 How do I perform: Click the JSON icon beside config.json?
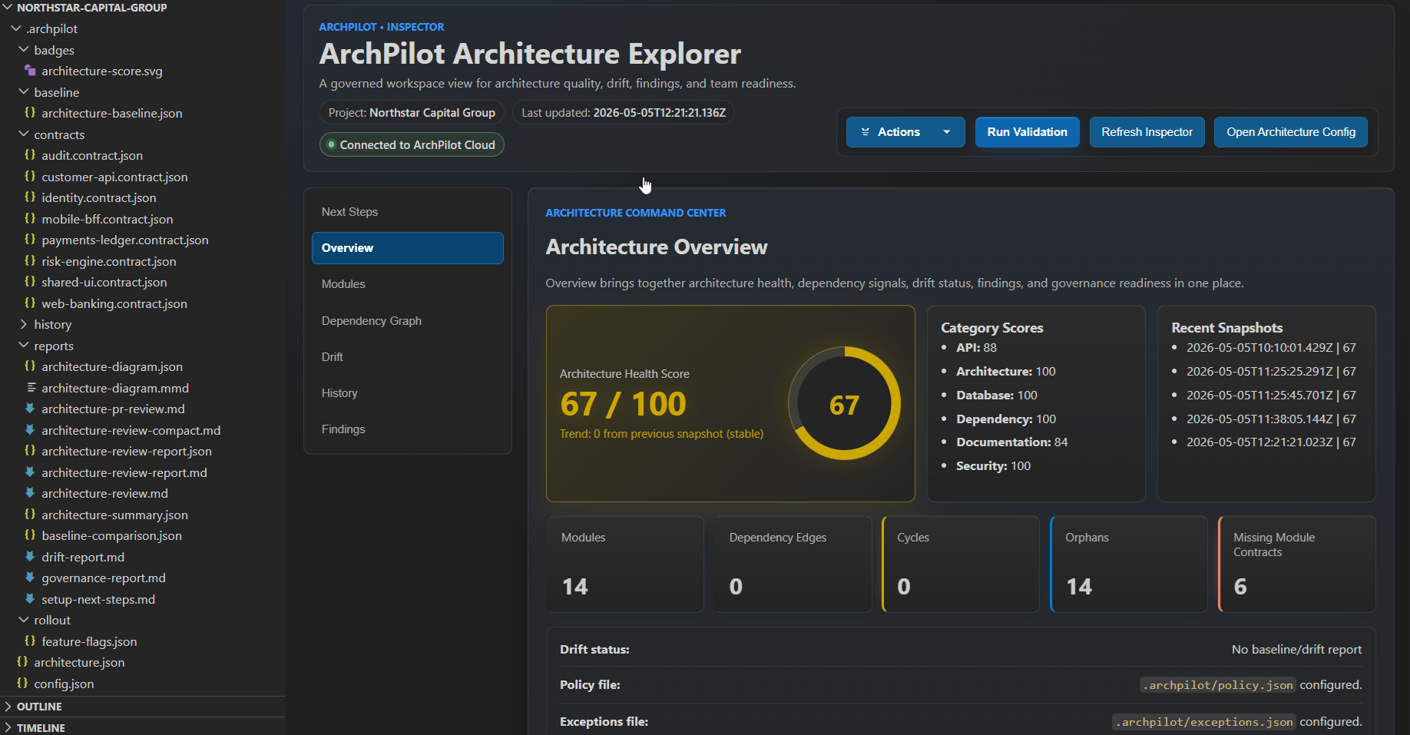(x=22, y=684)
